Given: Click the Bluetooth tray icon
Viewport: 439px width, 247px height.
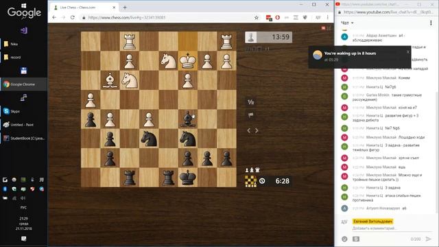Looking at the screenshot, I should point(5,189).
